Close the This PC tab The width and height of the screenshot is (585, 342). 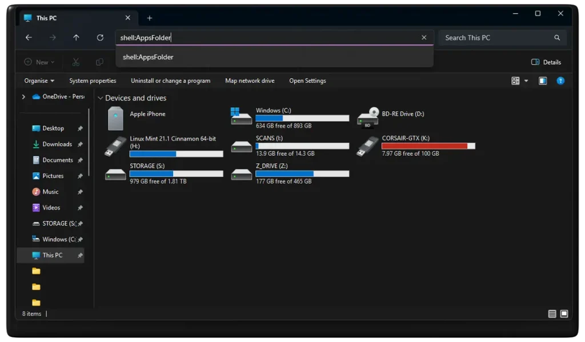127,18
